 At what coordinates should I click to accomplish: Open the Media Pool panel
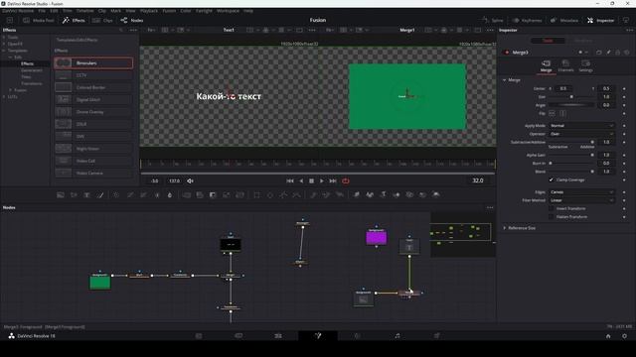click(39, 20)
